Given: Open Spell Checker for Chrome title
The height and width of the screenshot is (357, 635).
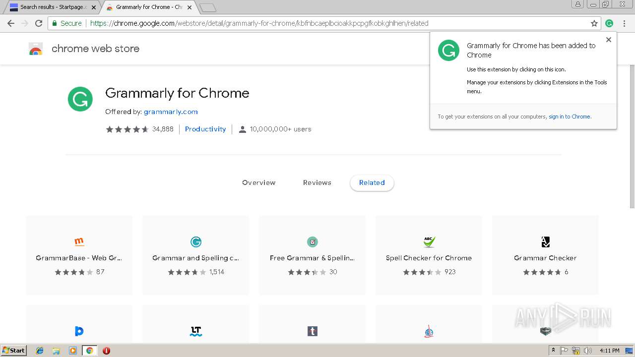Looking at the screenshot, I should tap(429, 258).
